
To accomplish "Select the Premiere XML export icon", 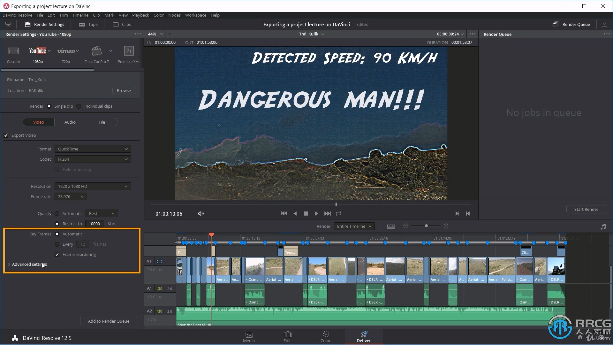I will (129, 50).
